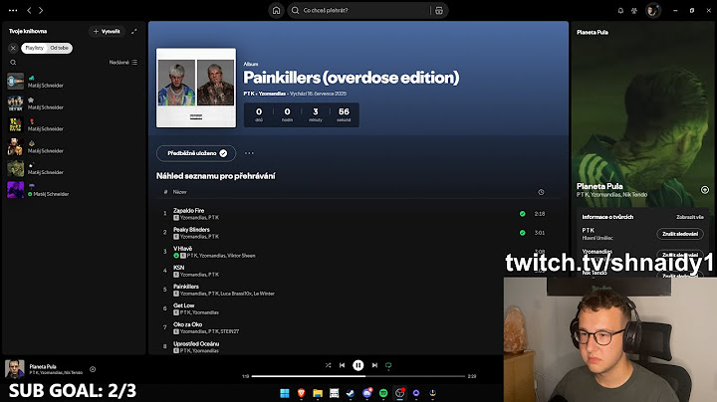
Task: Toggle the repeat mode
Action: click(388, 365)
